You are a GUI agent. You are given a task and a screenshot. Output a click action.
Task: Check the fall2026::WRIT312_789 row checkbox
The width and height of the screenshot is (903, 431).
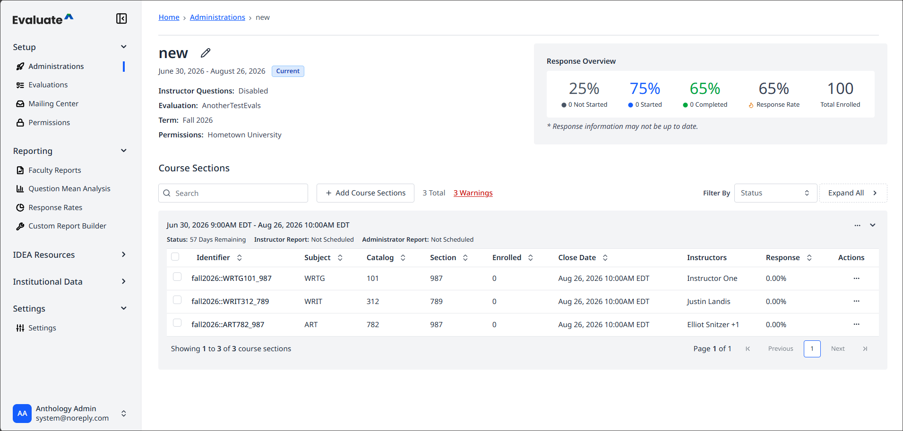pyautogui.click(x=177, y=300)
